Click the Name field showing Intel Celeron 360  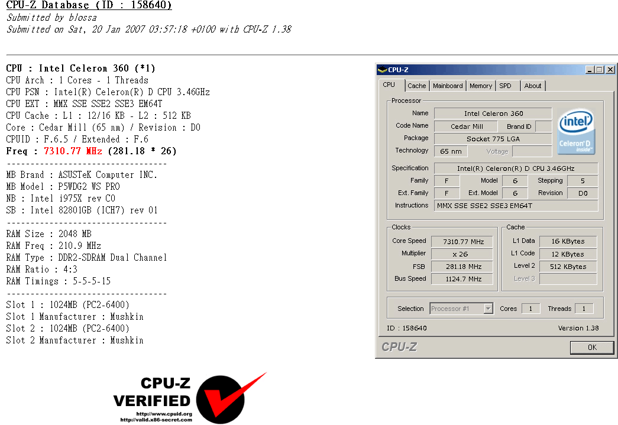[x=493, y=113]
